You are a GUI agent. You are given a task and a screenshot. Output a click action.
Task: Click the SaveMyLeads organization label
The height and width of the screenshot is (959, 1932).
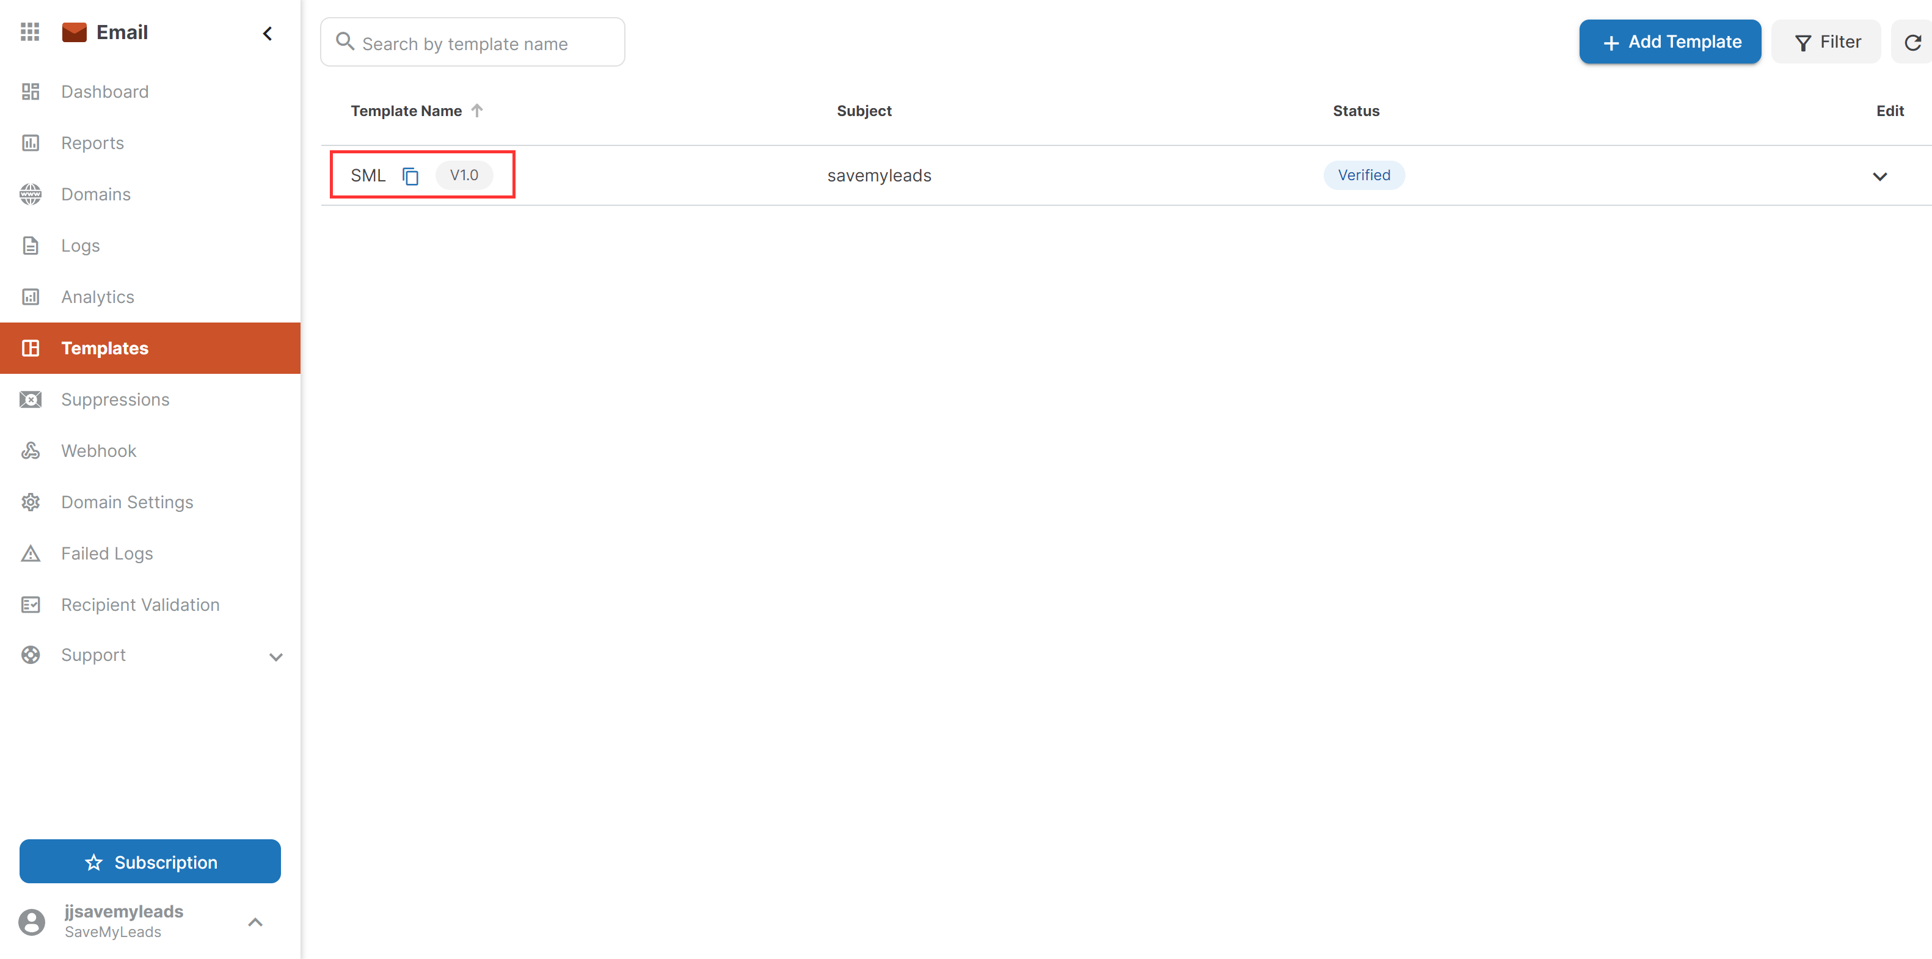click(113, 932)
